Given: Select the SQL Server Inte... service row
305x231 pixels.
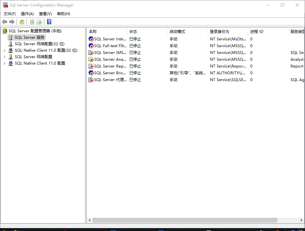Looking at the screenshot, I should click(x=195, y=39).
